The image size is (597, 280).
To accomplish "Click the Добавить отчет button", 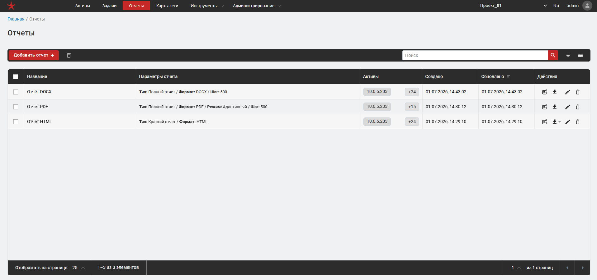I will pyautogui.click(x=34, y=55).
